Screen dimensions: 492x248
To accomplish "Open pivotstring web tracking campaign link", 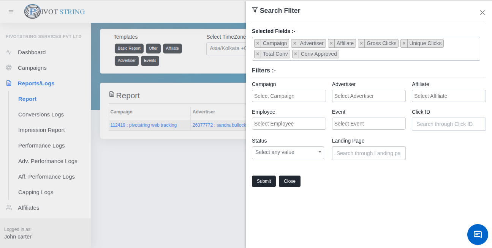I will click(x=144, y=125).
